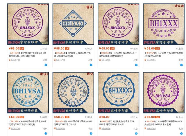Open Wangwang chat for VERIFIED BY CRAC listing
The image size is (186, 136).
[x=46, y=133]
